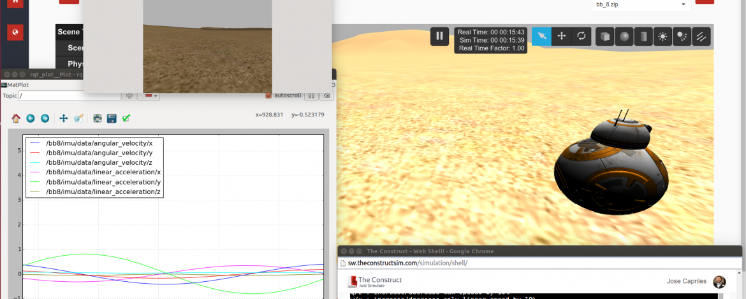Click the camera view image of brown terrain
The image size is (746, 299).
pos(207,46)
